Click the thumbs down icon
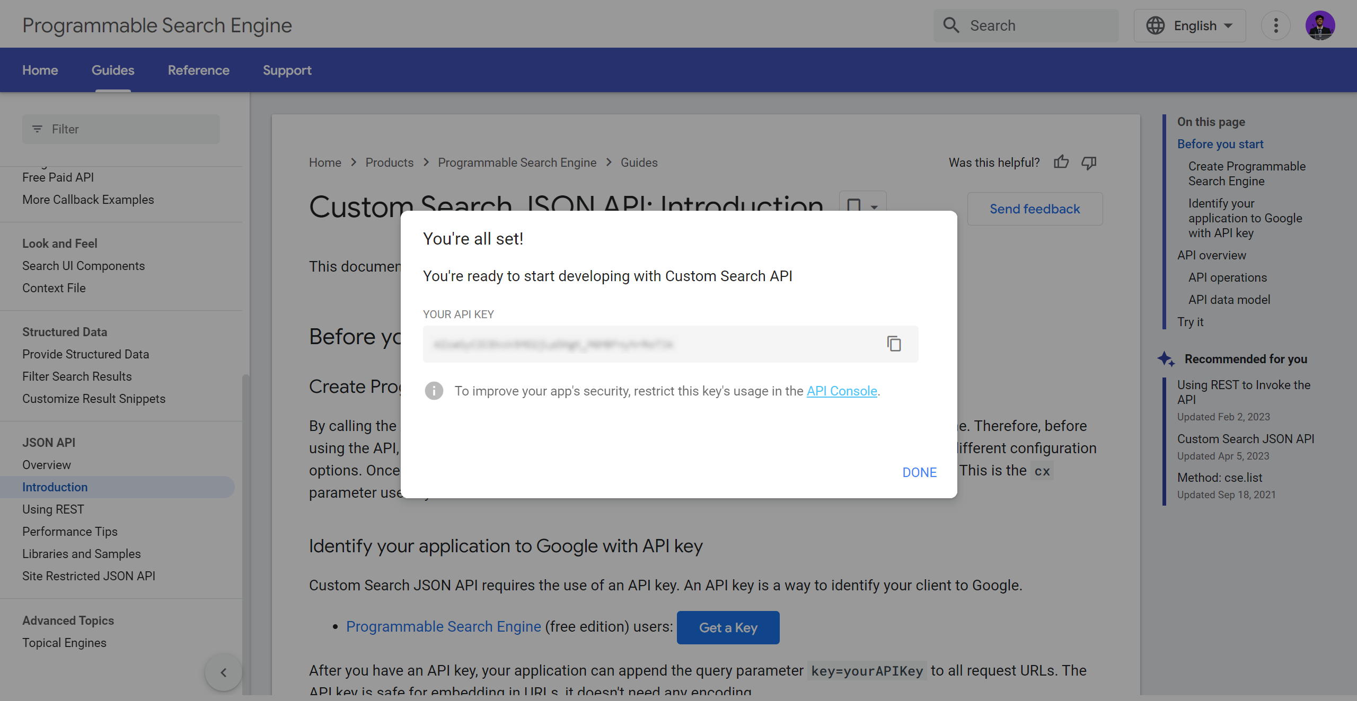 (x=1089, y=162)
